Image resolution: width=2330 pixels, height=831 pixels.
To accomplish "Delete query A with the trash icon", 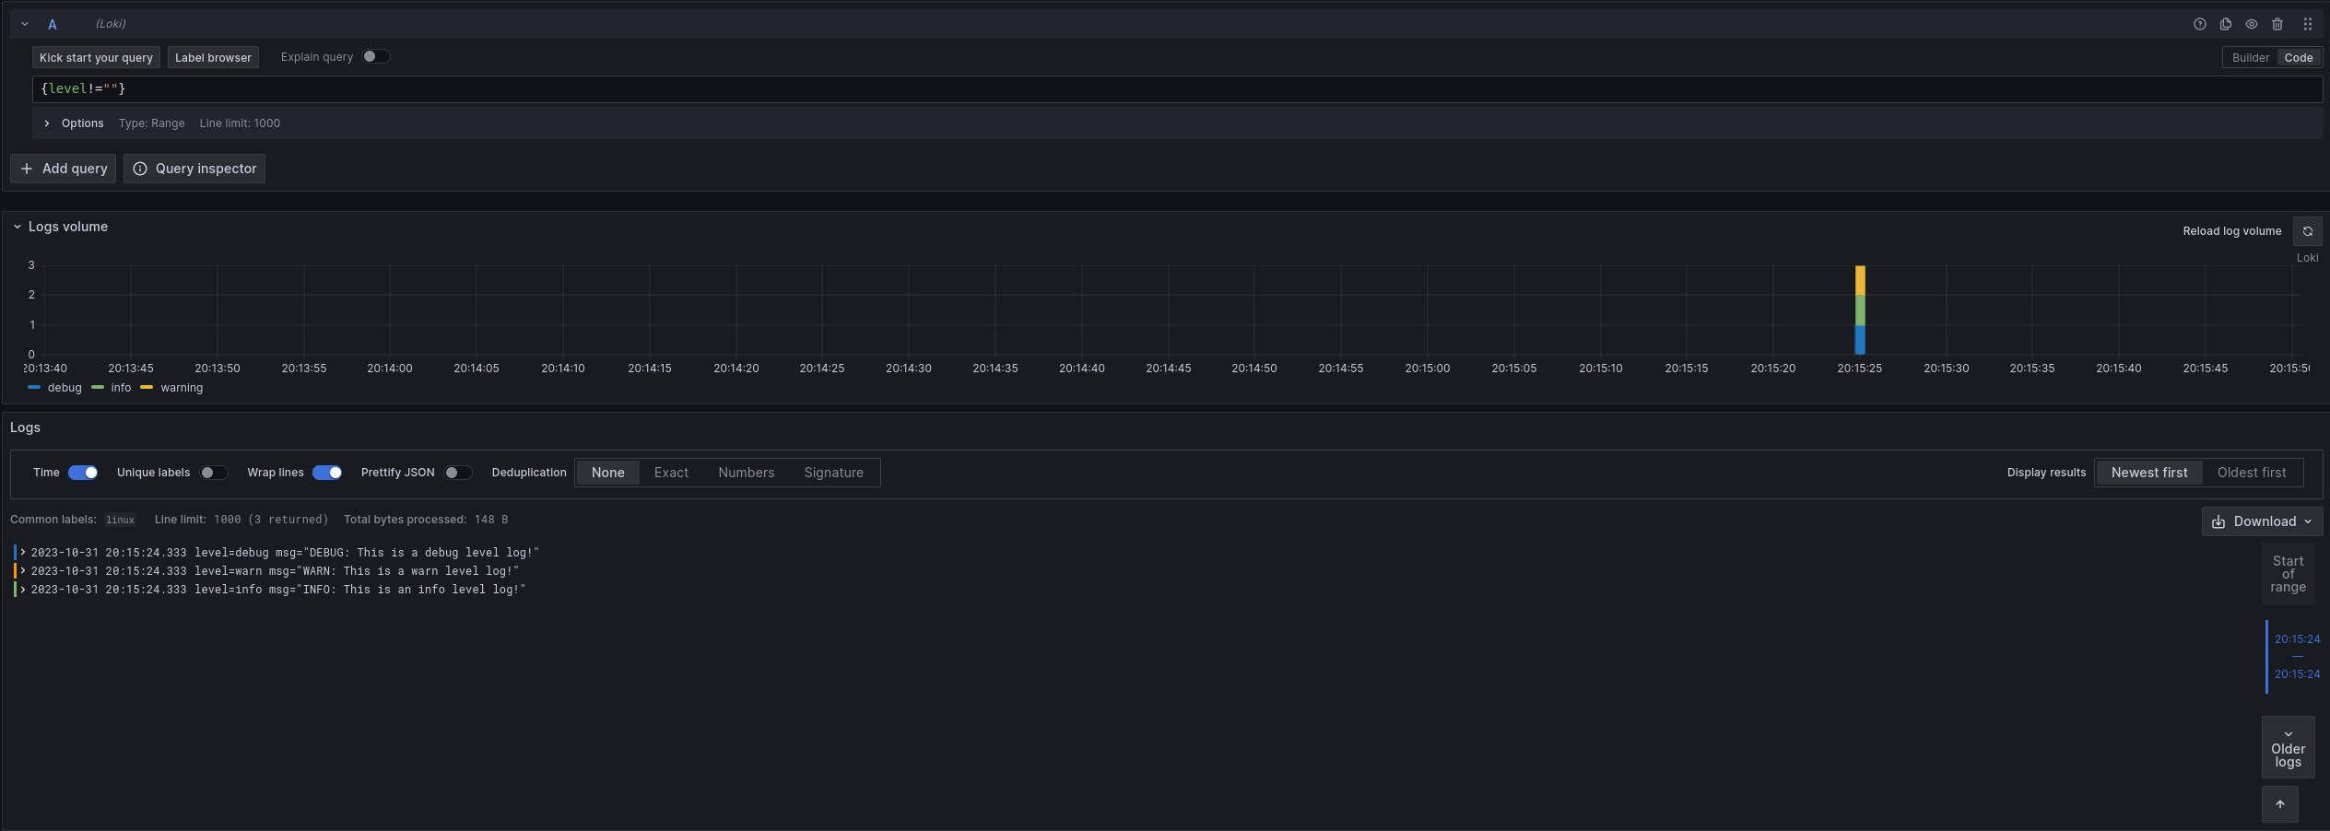I will (2277, 24).
